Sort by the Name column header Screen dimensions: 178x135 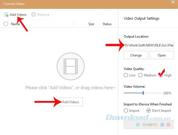(x=15, y=24)
